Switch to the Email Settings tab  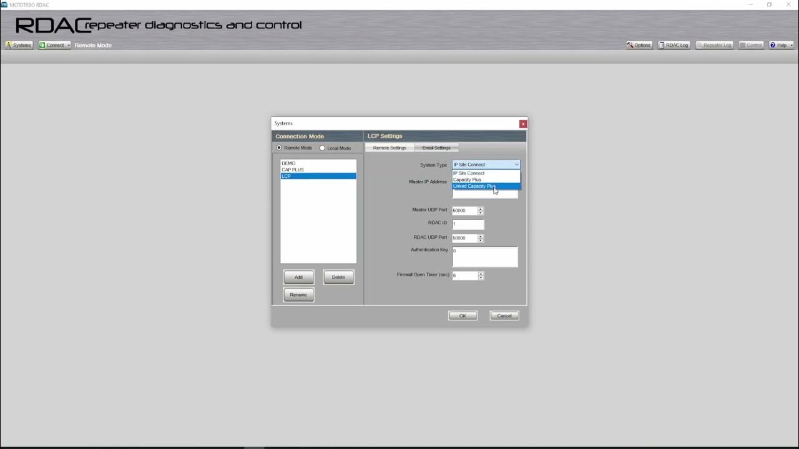(x=436, y=148)
